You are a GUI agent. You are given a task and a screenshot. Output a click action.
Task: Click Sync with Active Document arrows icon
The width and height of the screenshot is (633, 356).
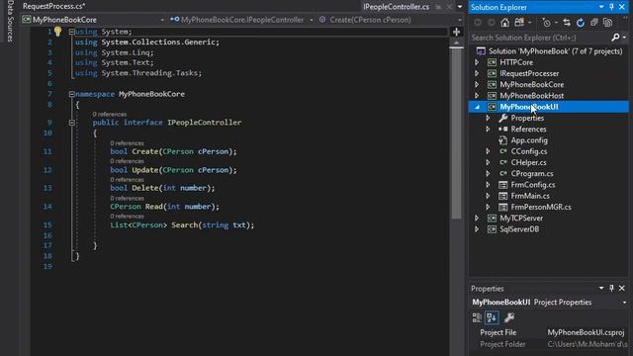click(x=567, y=23)
